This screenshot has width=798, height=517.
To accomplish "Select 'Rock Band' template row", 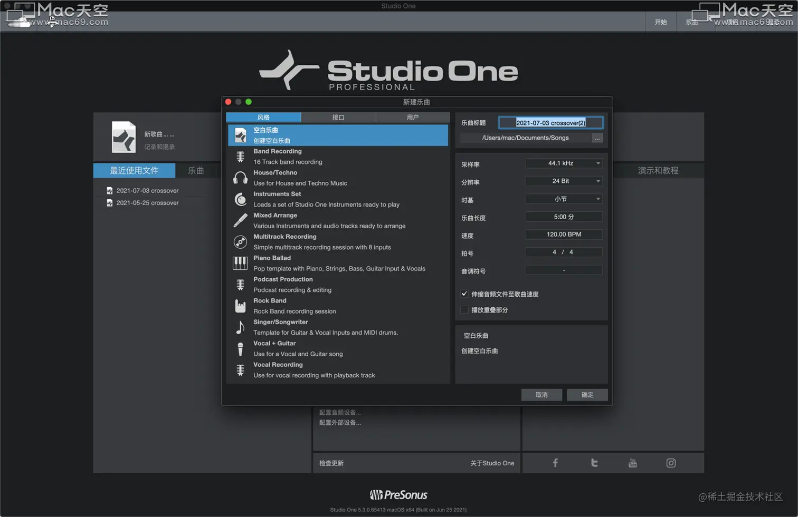I will (338, 306).
